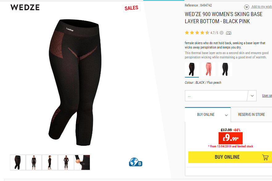Click the WEDZE brand logo

click(25, 7)
